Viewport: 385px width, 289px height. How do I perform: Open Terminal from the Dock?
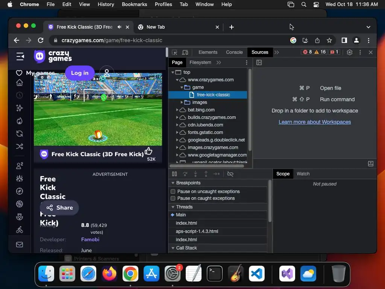(215, 274)
